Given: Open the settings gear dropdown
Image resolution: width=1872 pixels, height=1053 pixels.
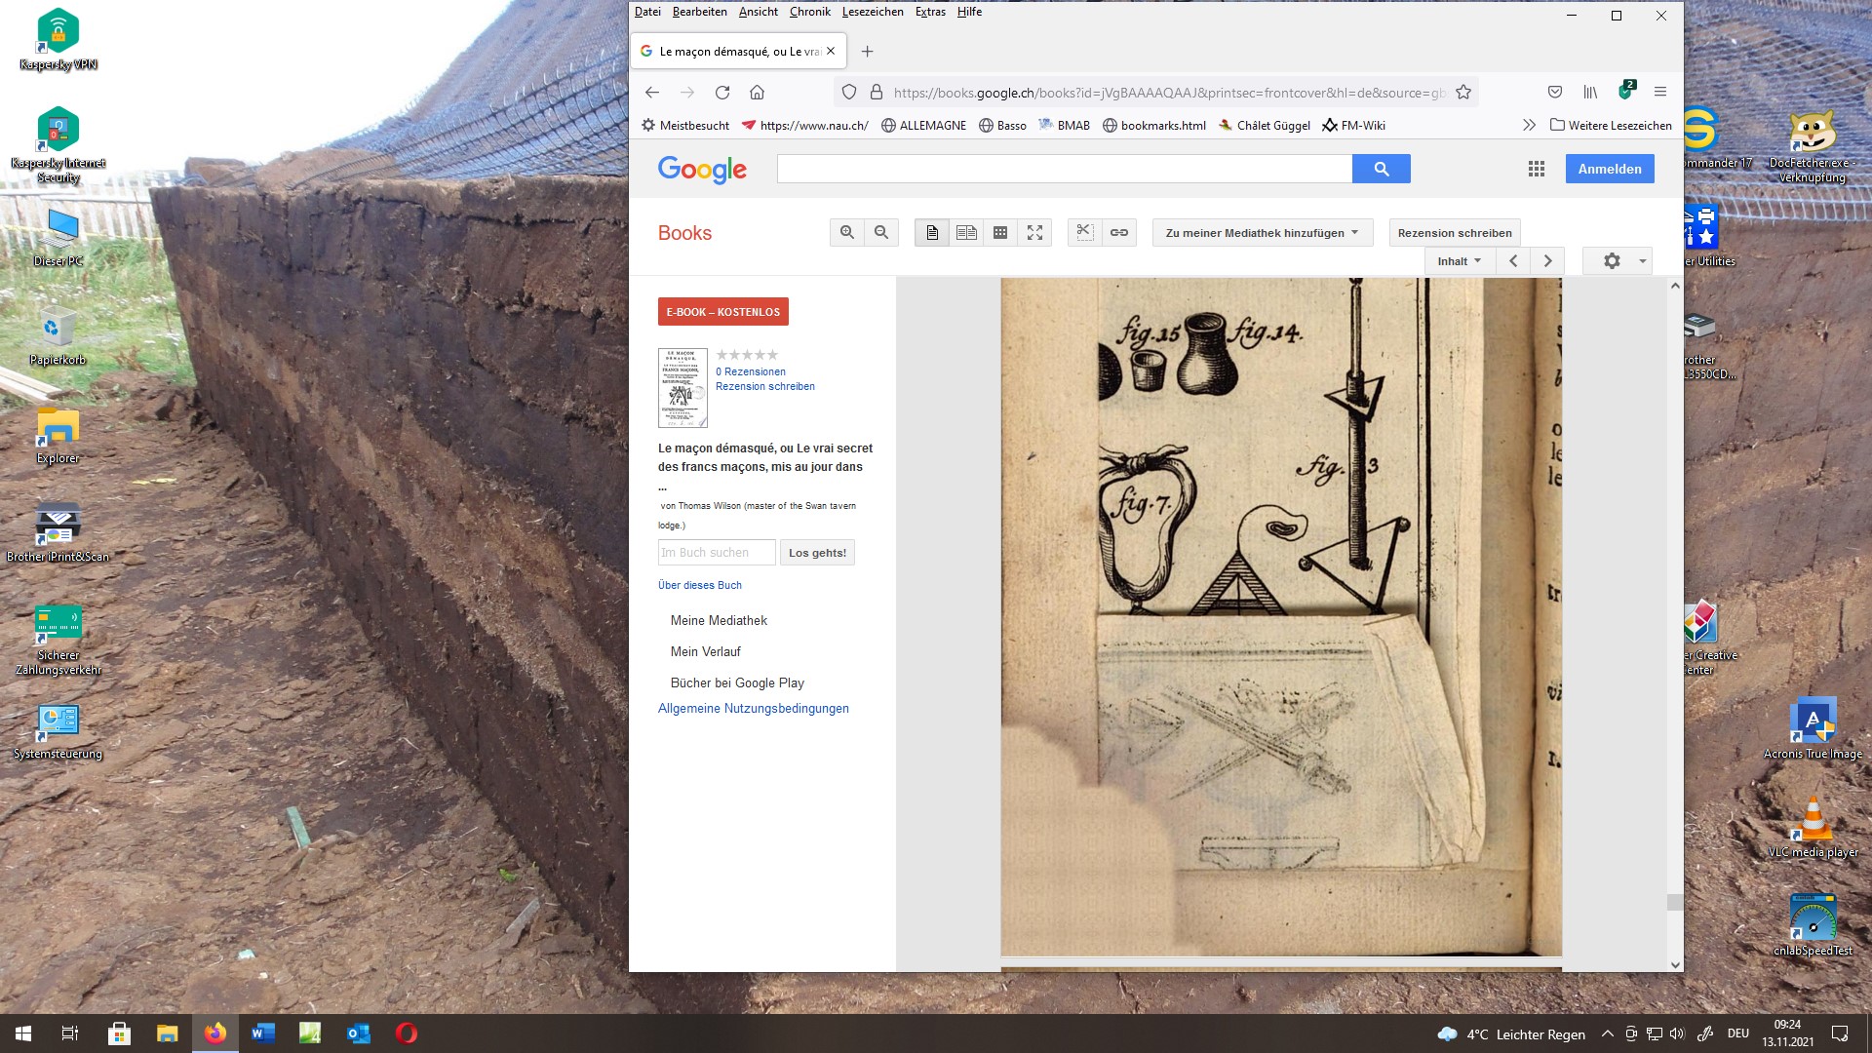Looking at the screenshot, I should [1618, 261].
